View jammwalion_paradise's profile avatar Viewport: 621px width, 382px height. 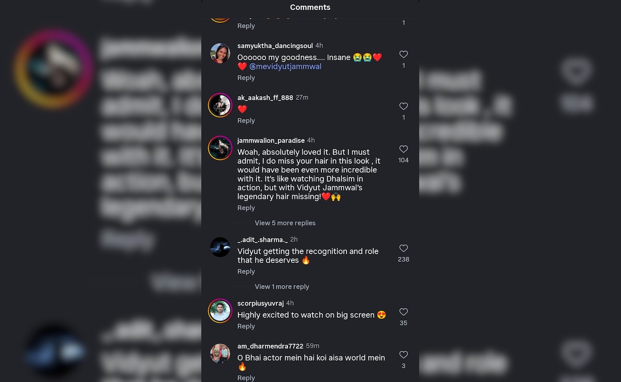click(x=220, y=148)
